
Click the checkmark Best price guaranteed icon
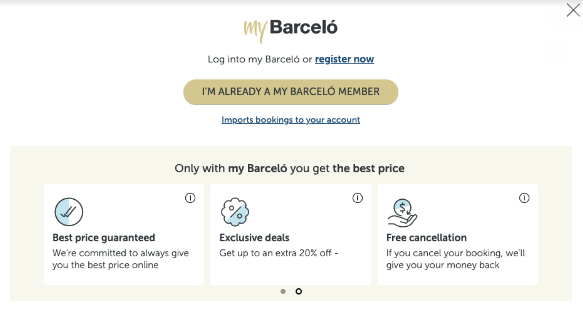click(69, 212)
